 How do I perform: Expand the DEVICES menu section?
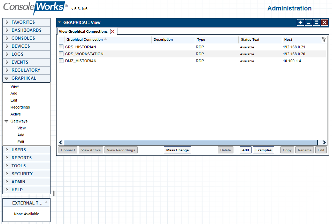(x=26, y=46)
